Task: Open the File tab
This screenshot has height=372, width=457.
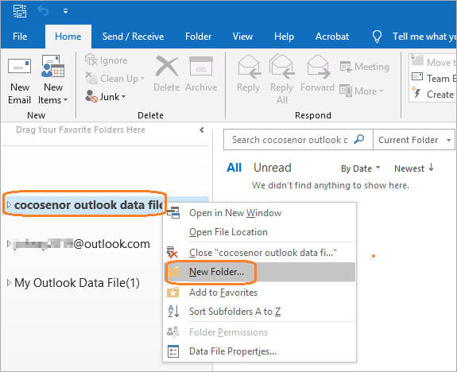Action: tap(20, 37)
